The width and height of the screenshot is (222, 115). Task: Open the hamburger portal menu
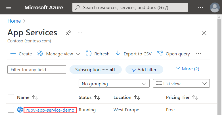[9, 7]
